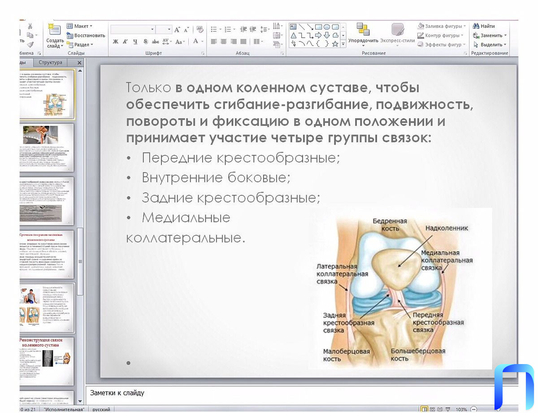
Task: Toggle bold Ж formatting
Action: [116, 41]
